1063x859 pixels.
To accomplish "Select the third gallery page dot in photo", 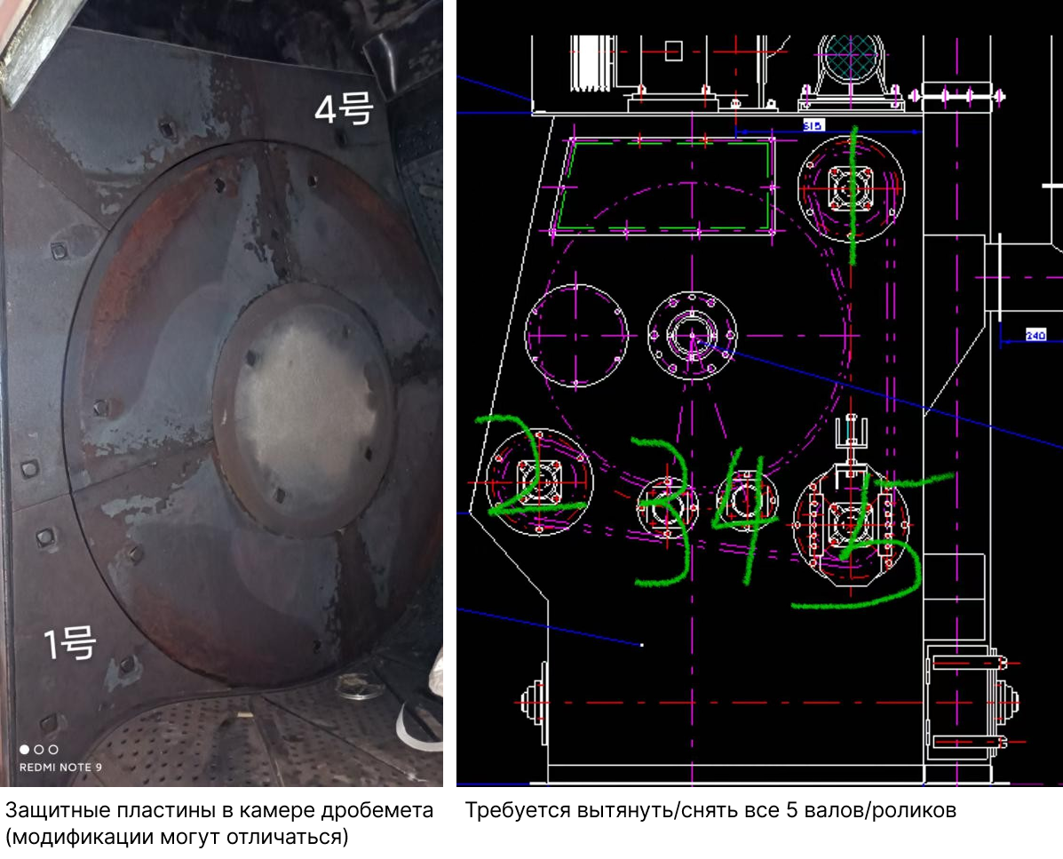I will click(53, 749).
